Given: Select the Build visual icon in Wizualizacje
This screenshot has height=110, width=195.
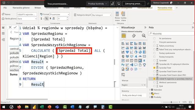Looking at the screenshot, I should click(x=124, y=36).
